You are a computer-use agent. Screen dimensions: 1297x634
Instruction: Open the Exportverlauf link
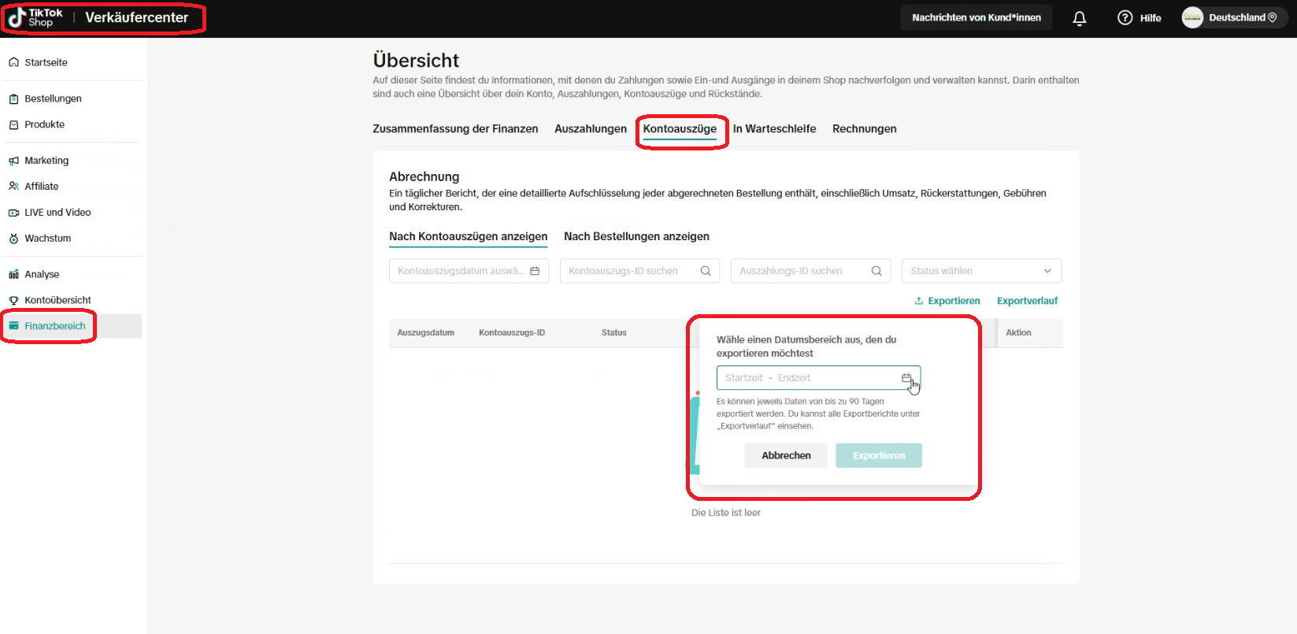[1027, 301]
